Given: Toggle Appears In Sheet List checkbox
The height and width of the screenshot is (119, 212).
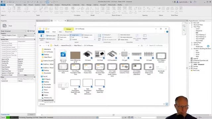Looking at the screenshot, I should pos(19,73).
